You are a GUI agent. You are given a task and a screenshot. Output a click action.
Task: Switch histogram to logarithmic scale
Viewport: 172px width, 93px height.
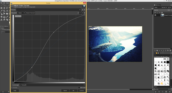click(x=84, y=13)
